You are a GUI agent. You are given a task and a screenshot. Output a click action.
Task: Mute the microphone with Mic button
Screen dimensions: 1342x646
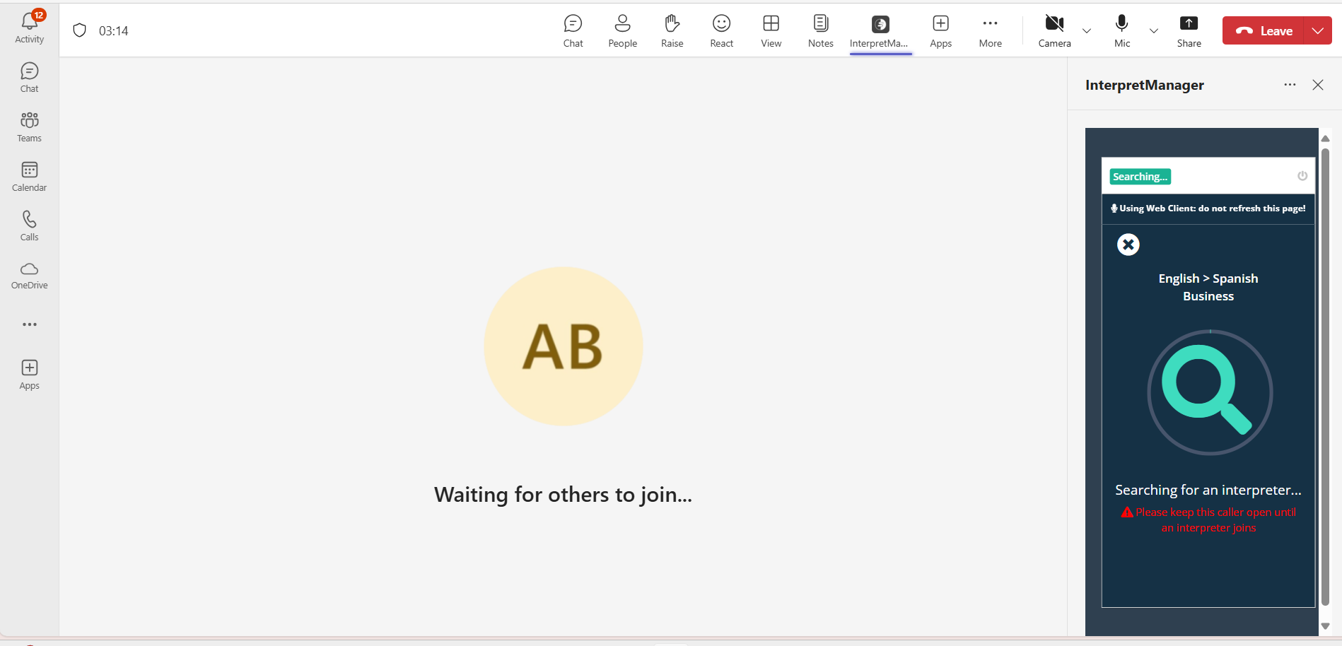point(1122,31)
